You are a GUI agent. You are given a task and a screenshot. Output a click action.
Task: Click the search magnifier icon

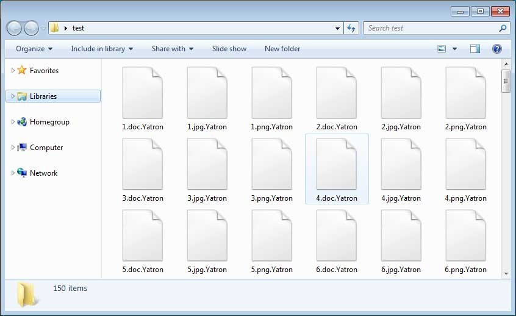503,28
